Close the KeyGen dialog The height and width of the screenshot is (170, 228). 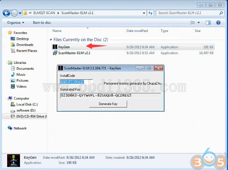pyautogui.click(x=158, y=68)
